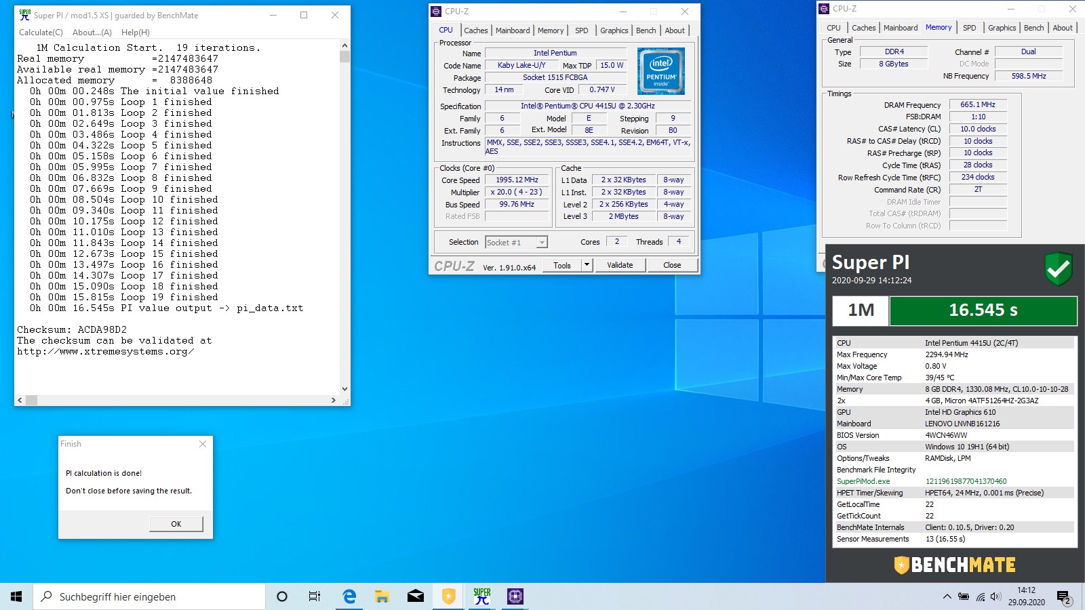Click the 16.545 s result bar
The height and width of the screenshot is (610, 1085).
click(983, 310)
